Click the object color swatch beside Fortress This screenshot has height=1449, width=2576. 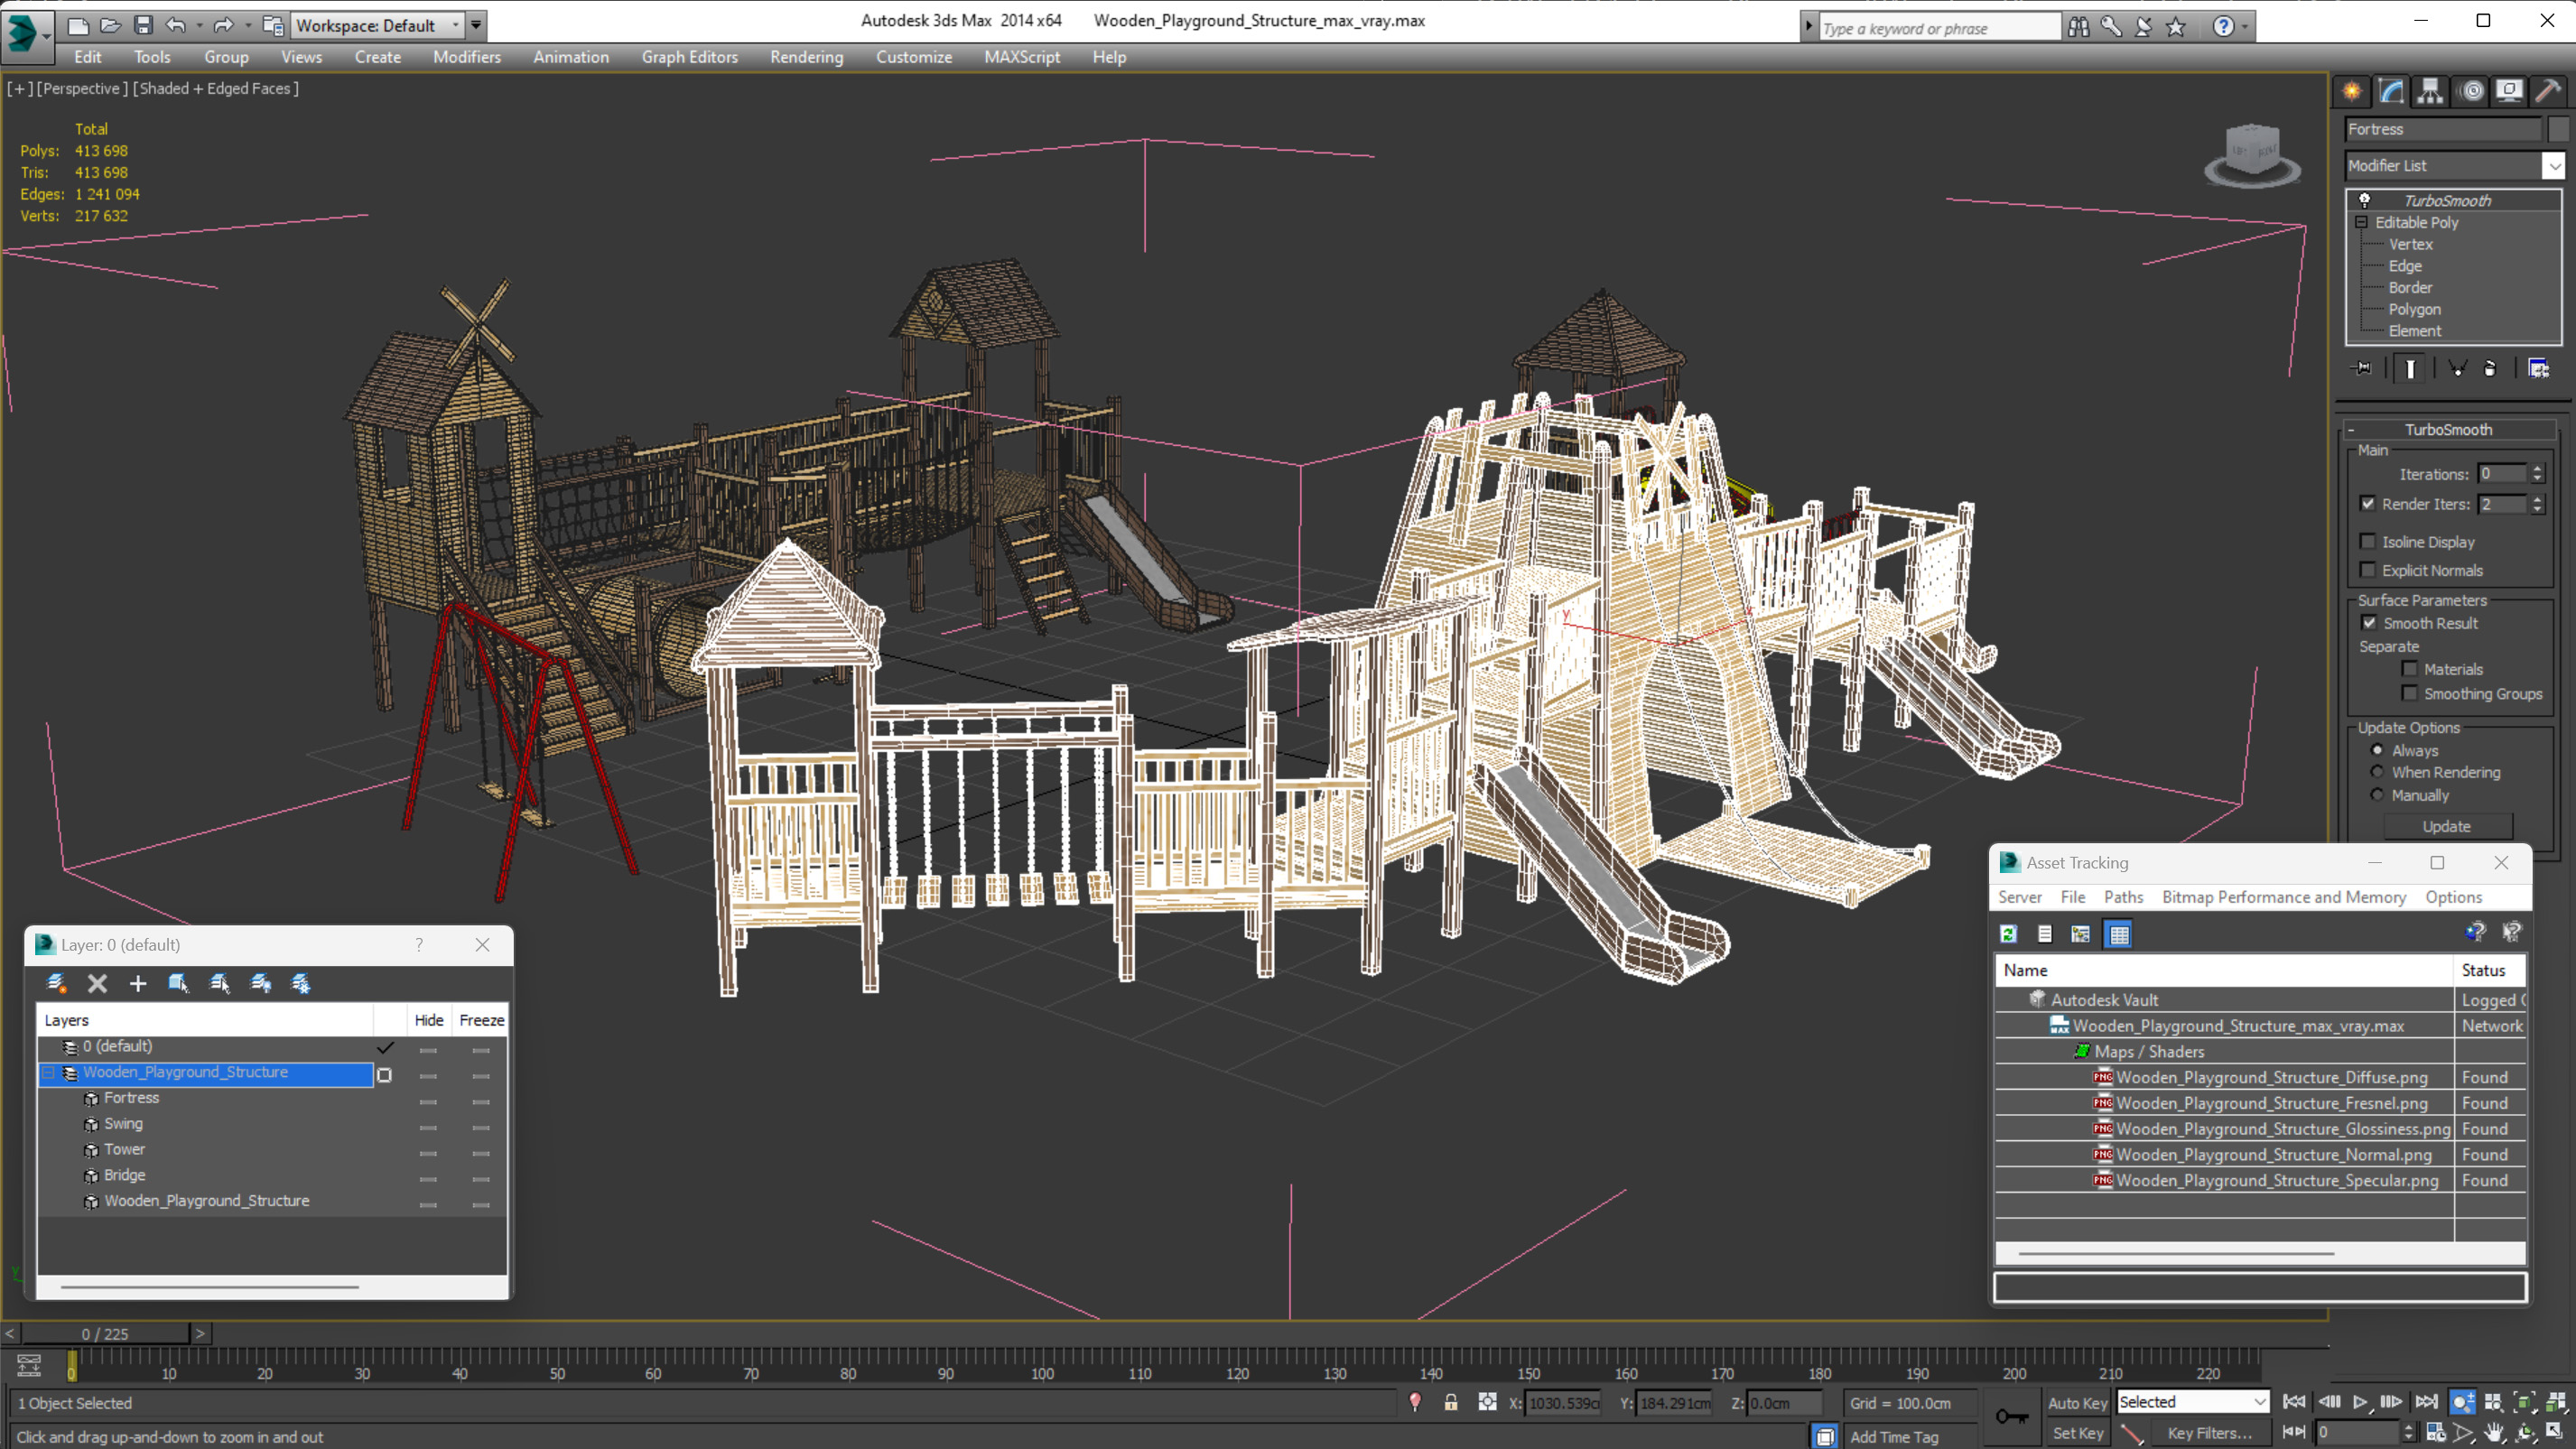2558,129
